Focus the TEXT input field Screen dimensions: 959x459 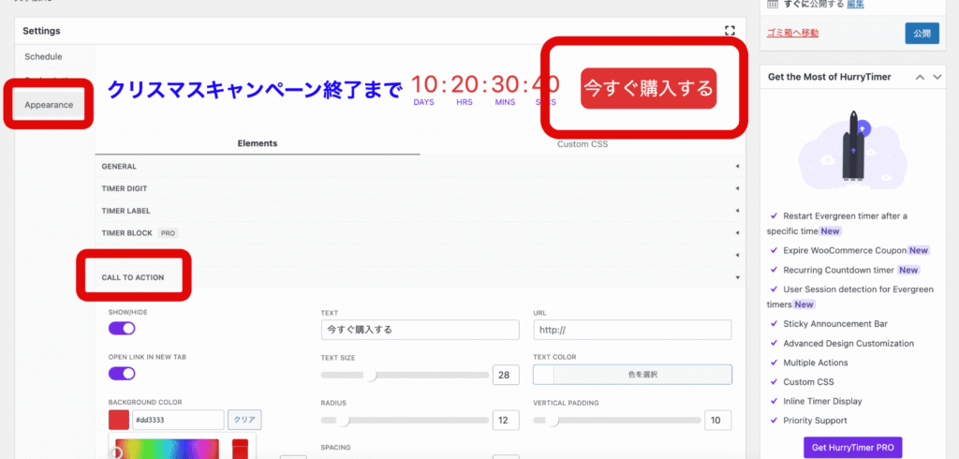click(420, 329)
